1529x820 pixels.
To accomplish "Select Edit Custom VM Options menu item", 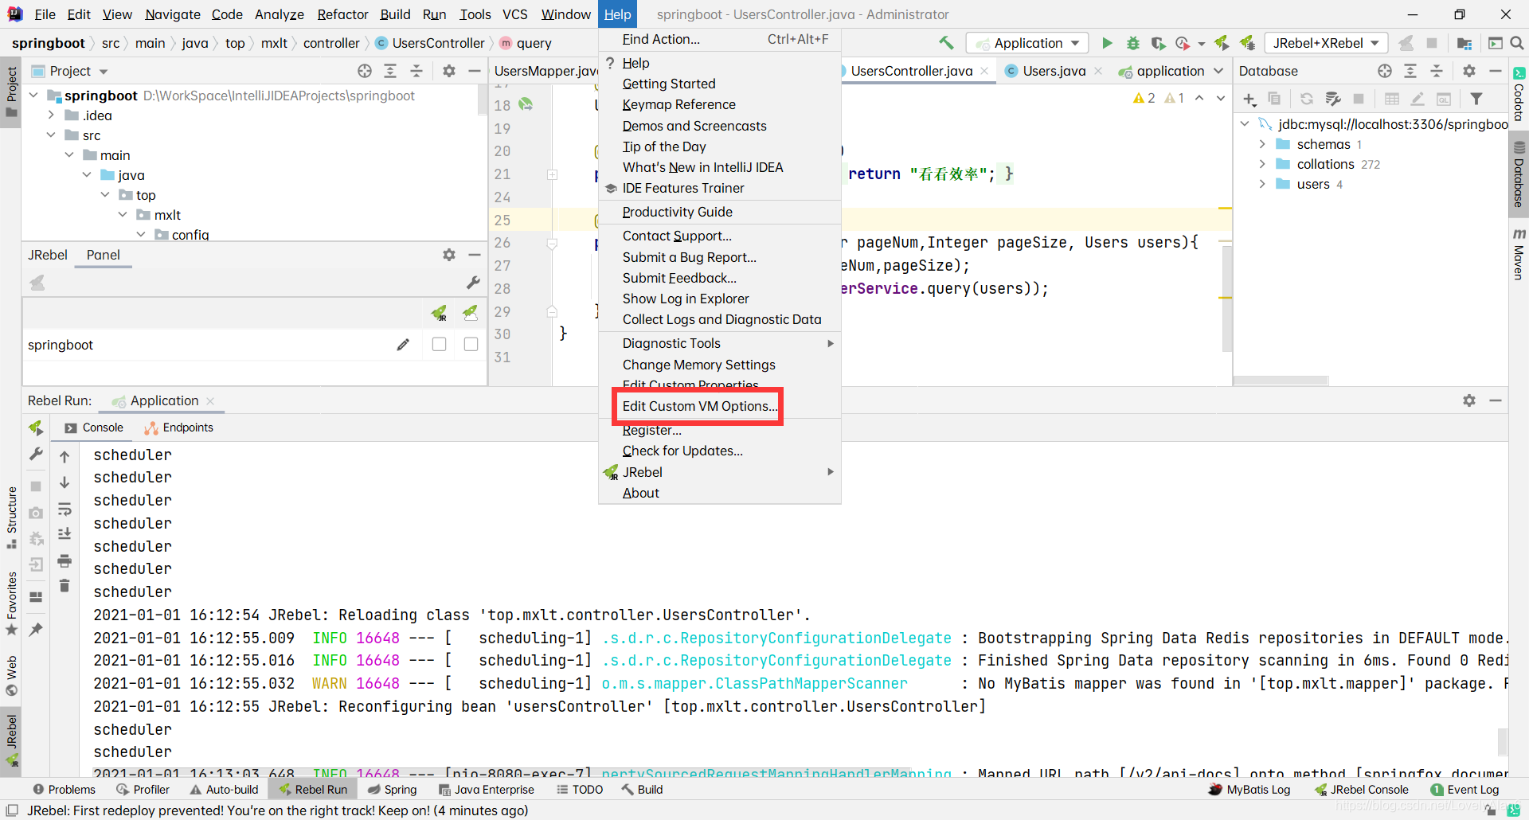I will [720, 406].
